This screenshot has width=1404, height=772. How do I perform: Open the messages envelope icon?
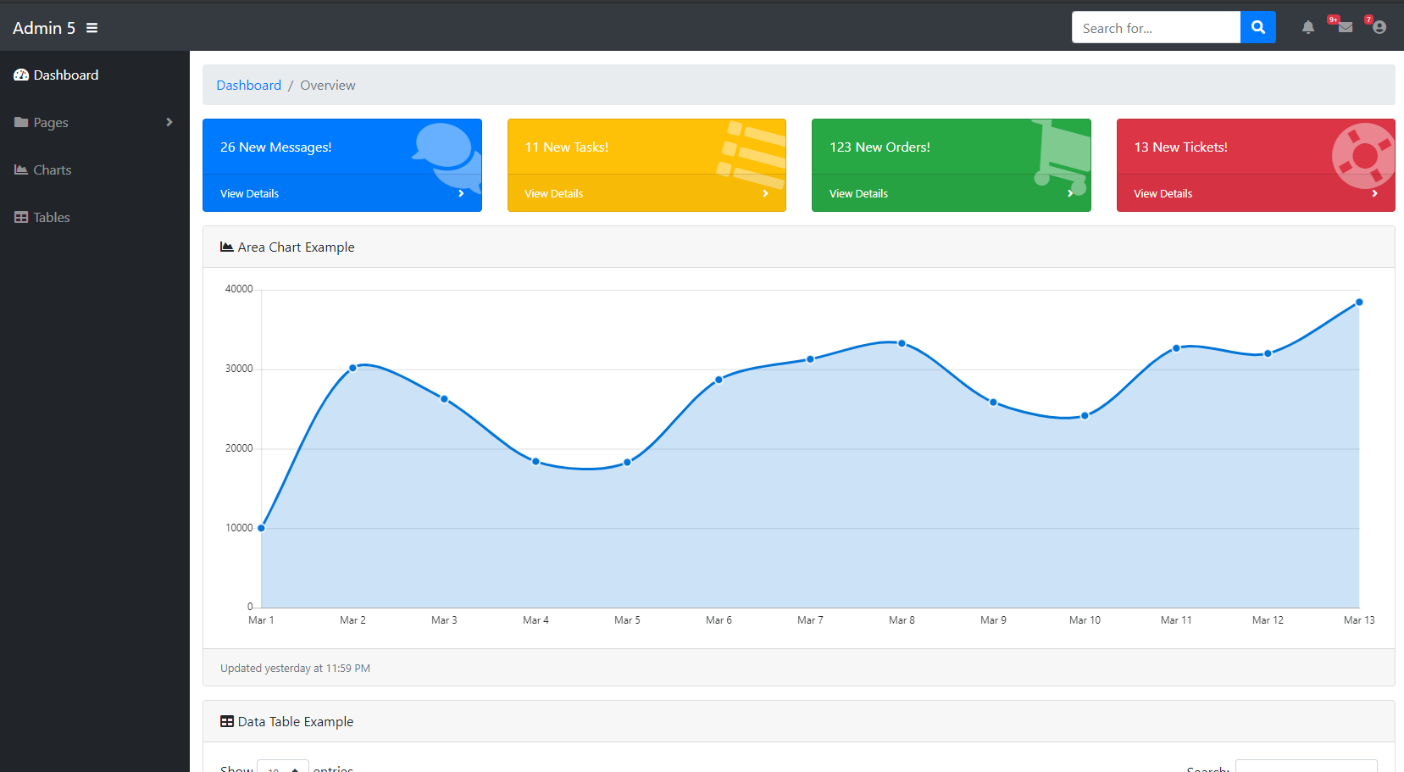click(x=1345, y=28)
